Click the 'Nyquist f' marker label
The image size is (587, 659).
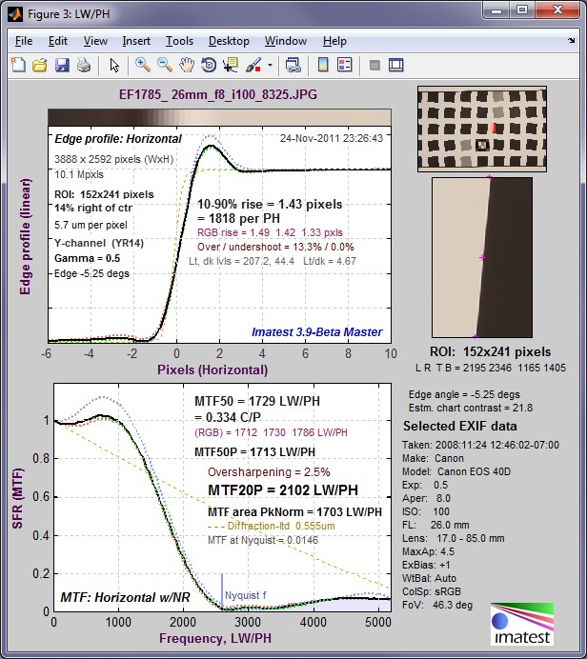click(245, 595)
